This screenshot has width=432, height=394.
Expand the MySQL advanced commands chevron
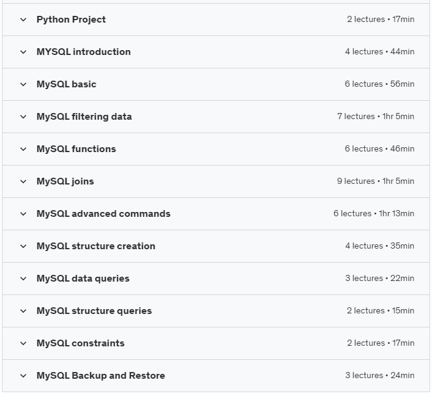tap(23, 214)
